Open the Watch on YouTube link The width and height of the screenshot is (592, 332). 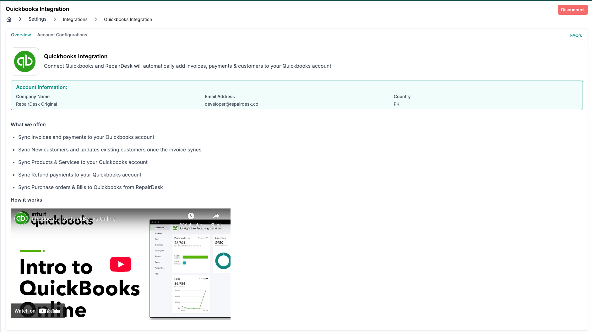pos(37,311)
